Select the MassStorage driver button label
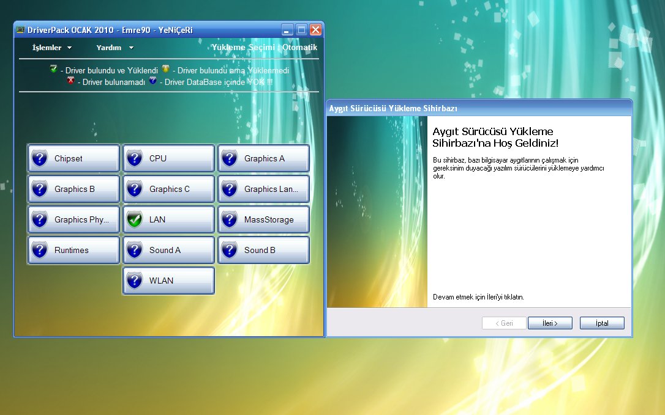This screenshot has height=415, width=665. 269,219
